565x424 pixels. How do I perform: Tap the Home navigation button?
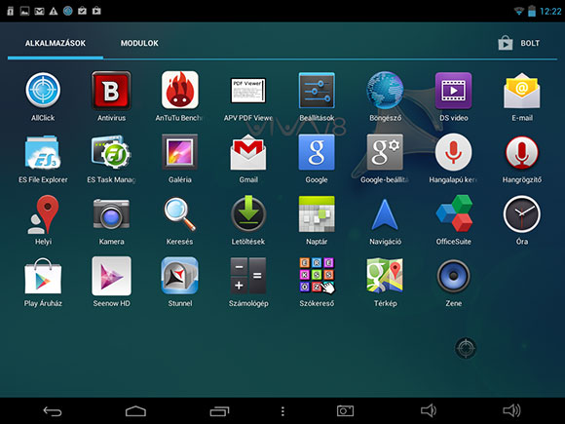[135, 411]
